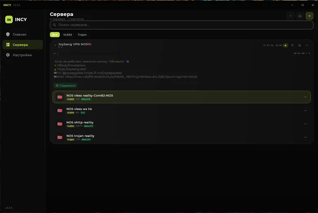Click the server-stack icon beside Сервера
Screen dimensions: 318x213
[x=8, y=44]
